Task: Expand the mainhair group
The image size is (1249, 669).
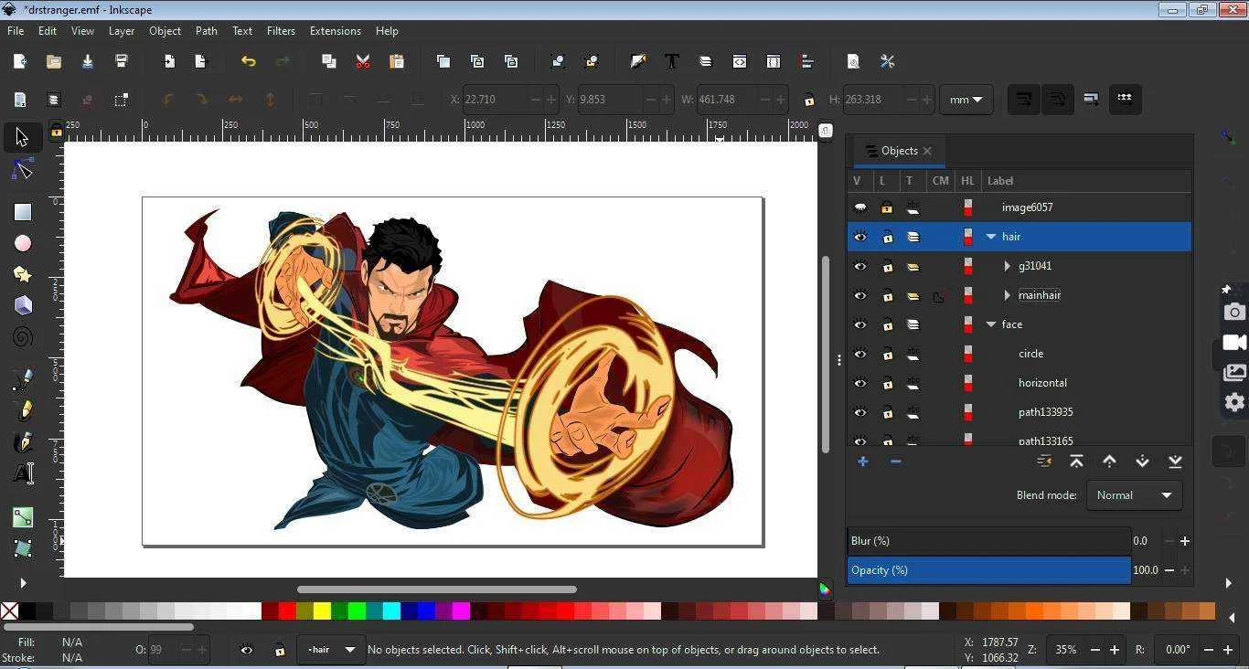Action: 1008,295
